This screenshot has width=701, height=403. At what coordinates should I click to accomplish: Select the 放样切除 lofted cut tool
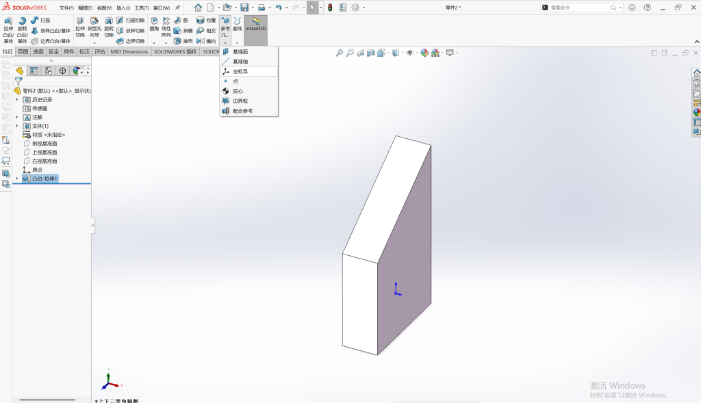131,31
